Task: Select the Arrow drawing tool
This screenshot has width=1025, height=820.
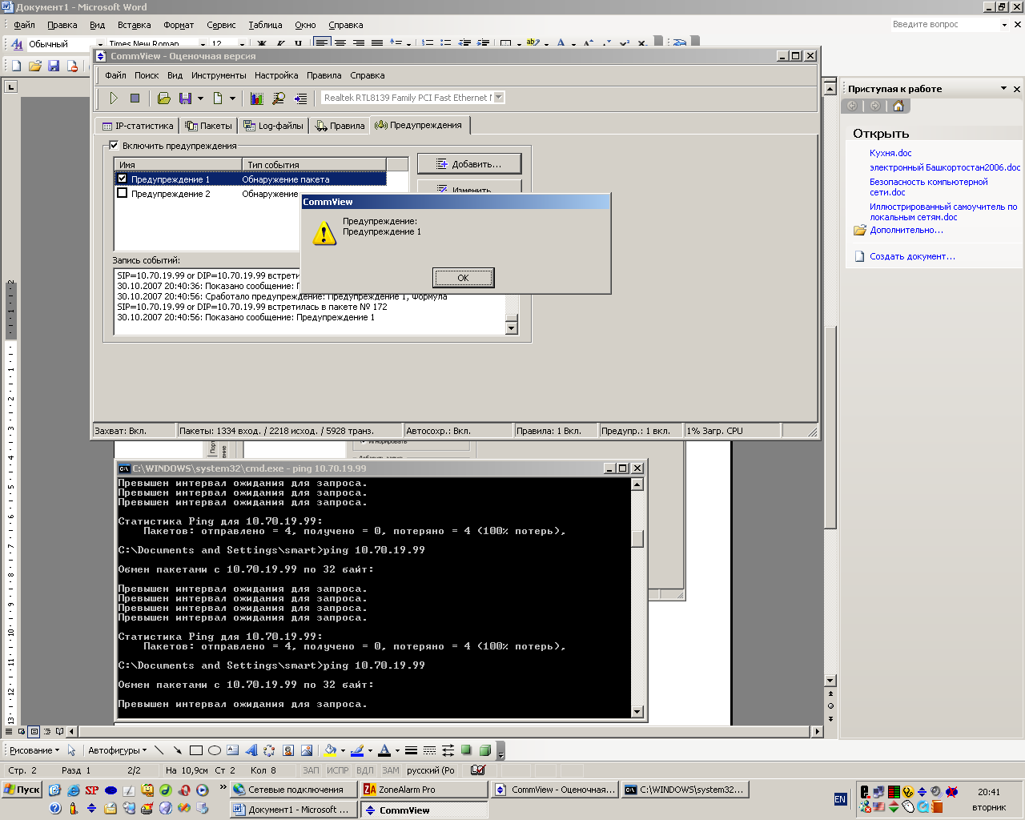Action: (x=177, y=750)
